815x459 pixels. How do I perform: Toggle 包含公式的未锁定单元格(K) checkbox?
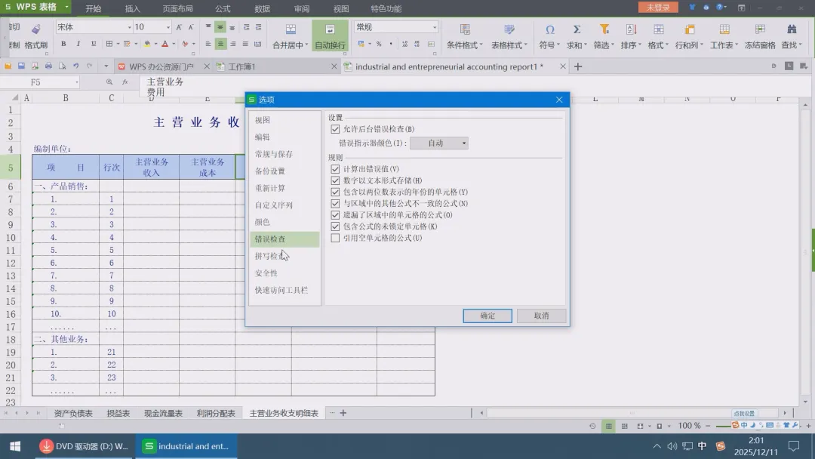tap(335, 226)
